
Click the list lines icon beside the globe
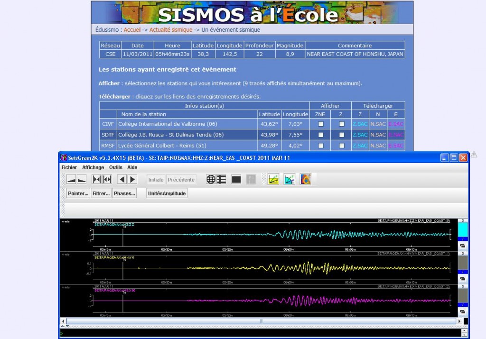[221, 180]
